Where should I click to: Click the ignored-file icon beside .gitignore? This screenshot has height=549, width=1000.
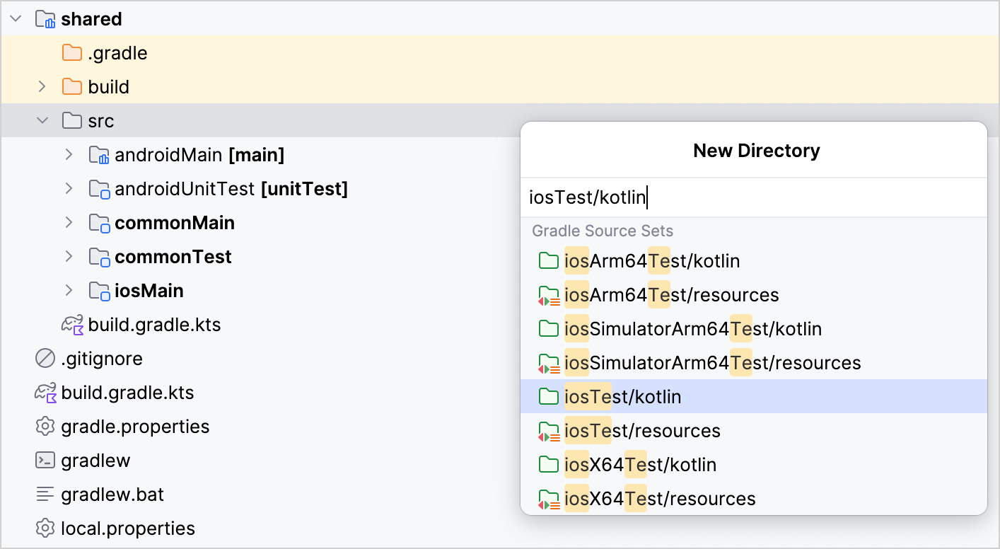[x=45, y=358]
